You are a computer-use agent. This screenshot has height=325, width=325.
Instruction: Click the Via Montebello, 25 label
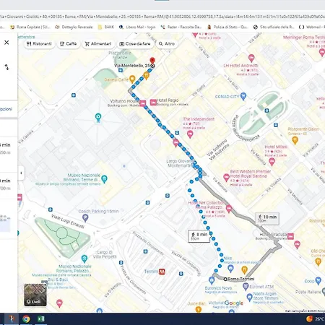tap(132, 66)
